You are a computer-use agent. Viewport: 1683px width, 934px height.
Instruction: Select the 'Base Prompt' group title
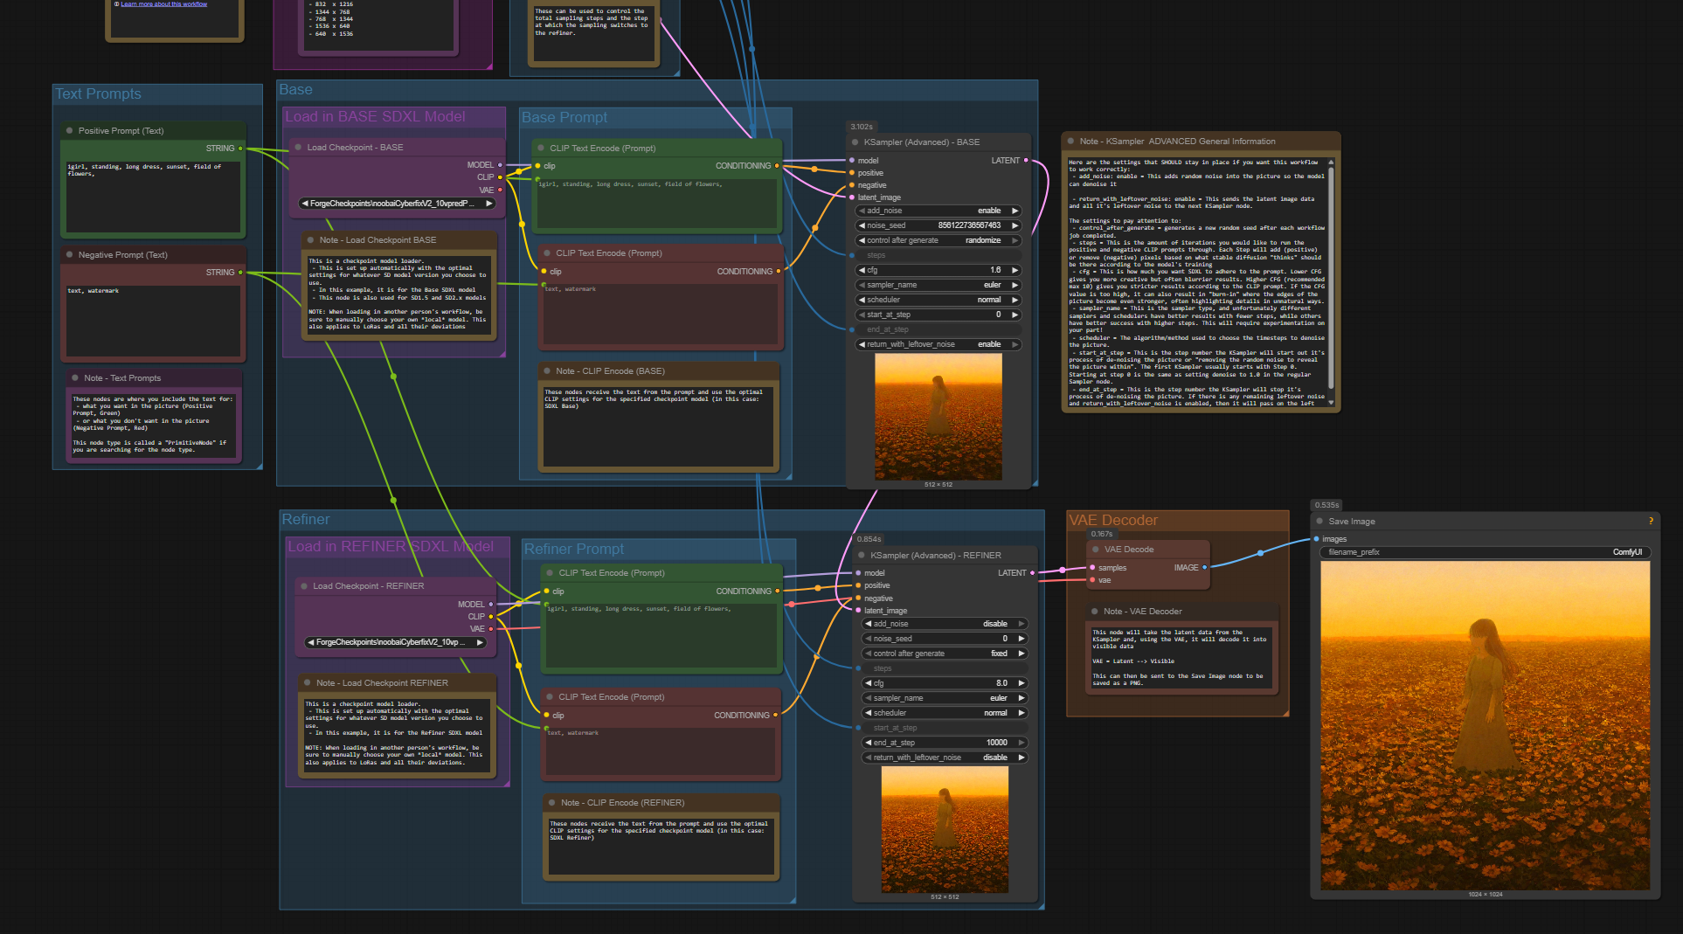point(564,117)
